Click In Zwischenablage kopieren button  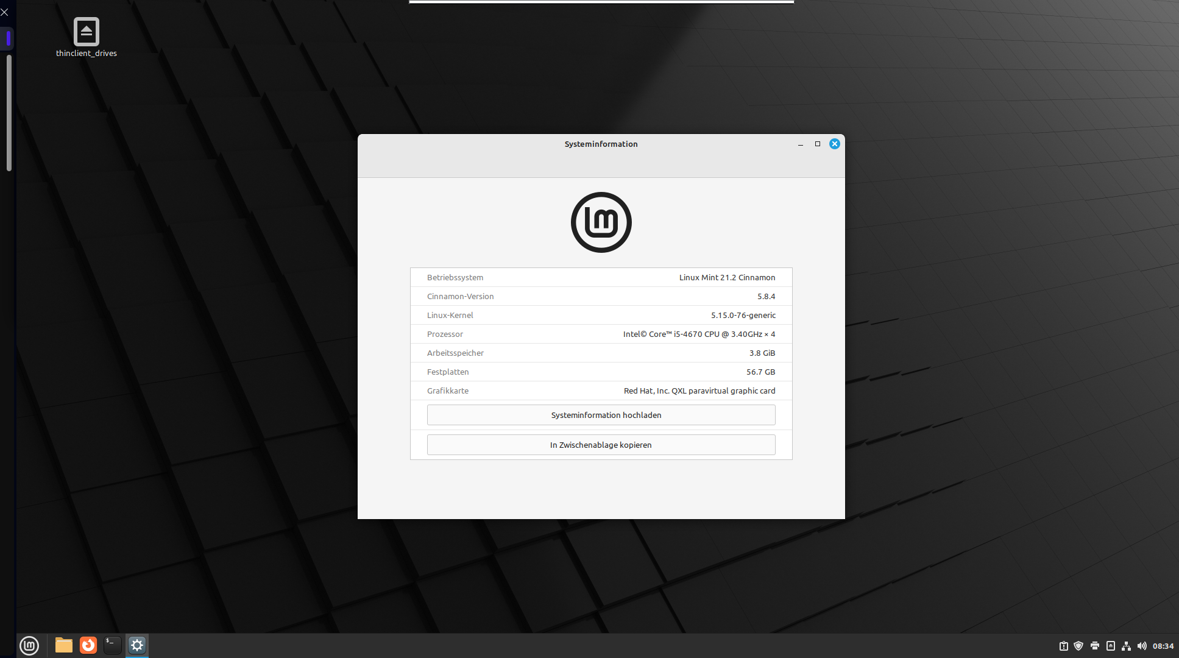point(601,445)
